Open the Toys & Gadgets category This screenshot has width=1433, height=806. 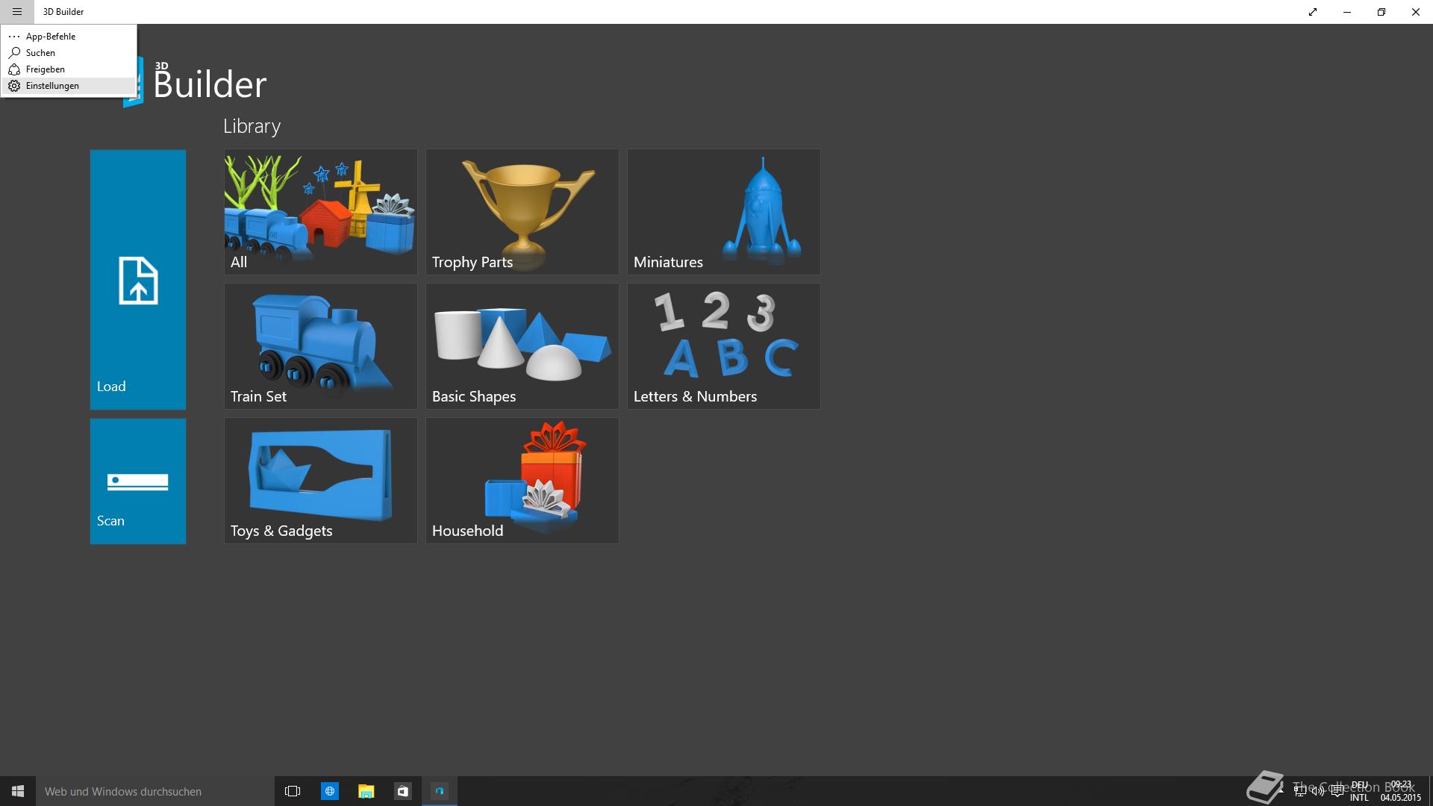(x=321, y=481)
